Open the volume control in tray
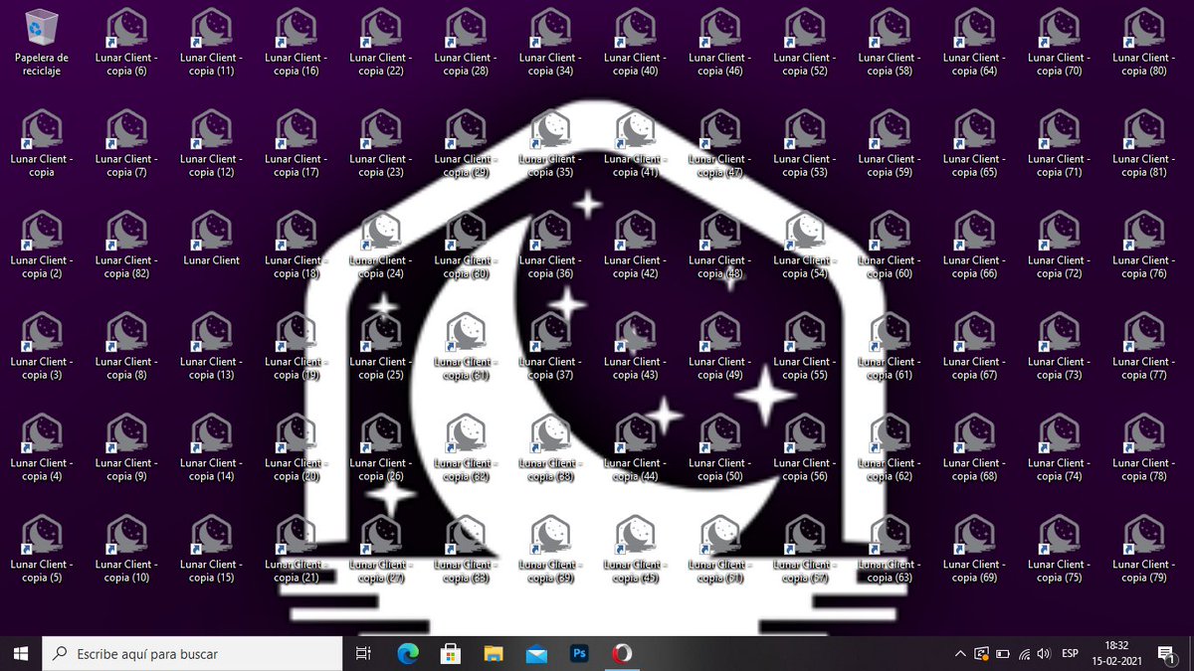Image resolution: width=1194 pixels, height=671 pixels. [1044, 653]
